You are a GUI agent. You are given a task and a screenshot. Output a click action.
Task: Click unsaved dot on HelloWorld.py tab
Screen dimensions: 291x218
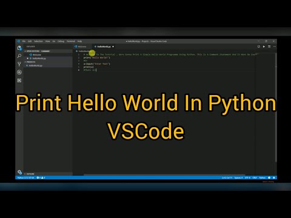113,47
